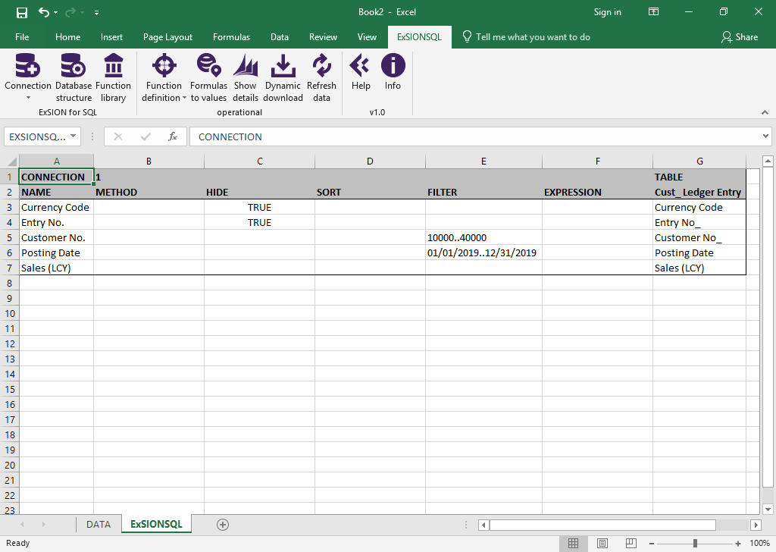Open ExSION Help

click(361, 73)
